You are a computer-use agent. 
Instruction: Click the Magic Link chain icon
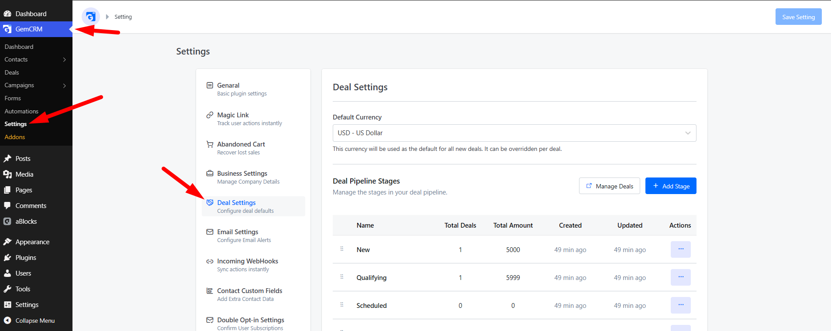[x=210, y=115]
